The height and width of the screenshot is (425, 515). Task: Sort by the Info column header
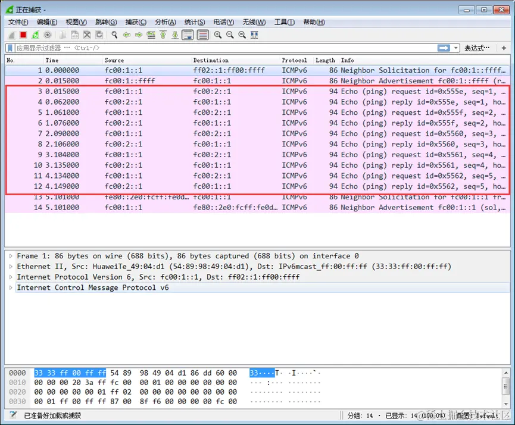coord(425,60)
